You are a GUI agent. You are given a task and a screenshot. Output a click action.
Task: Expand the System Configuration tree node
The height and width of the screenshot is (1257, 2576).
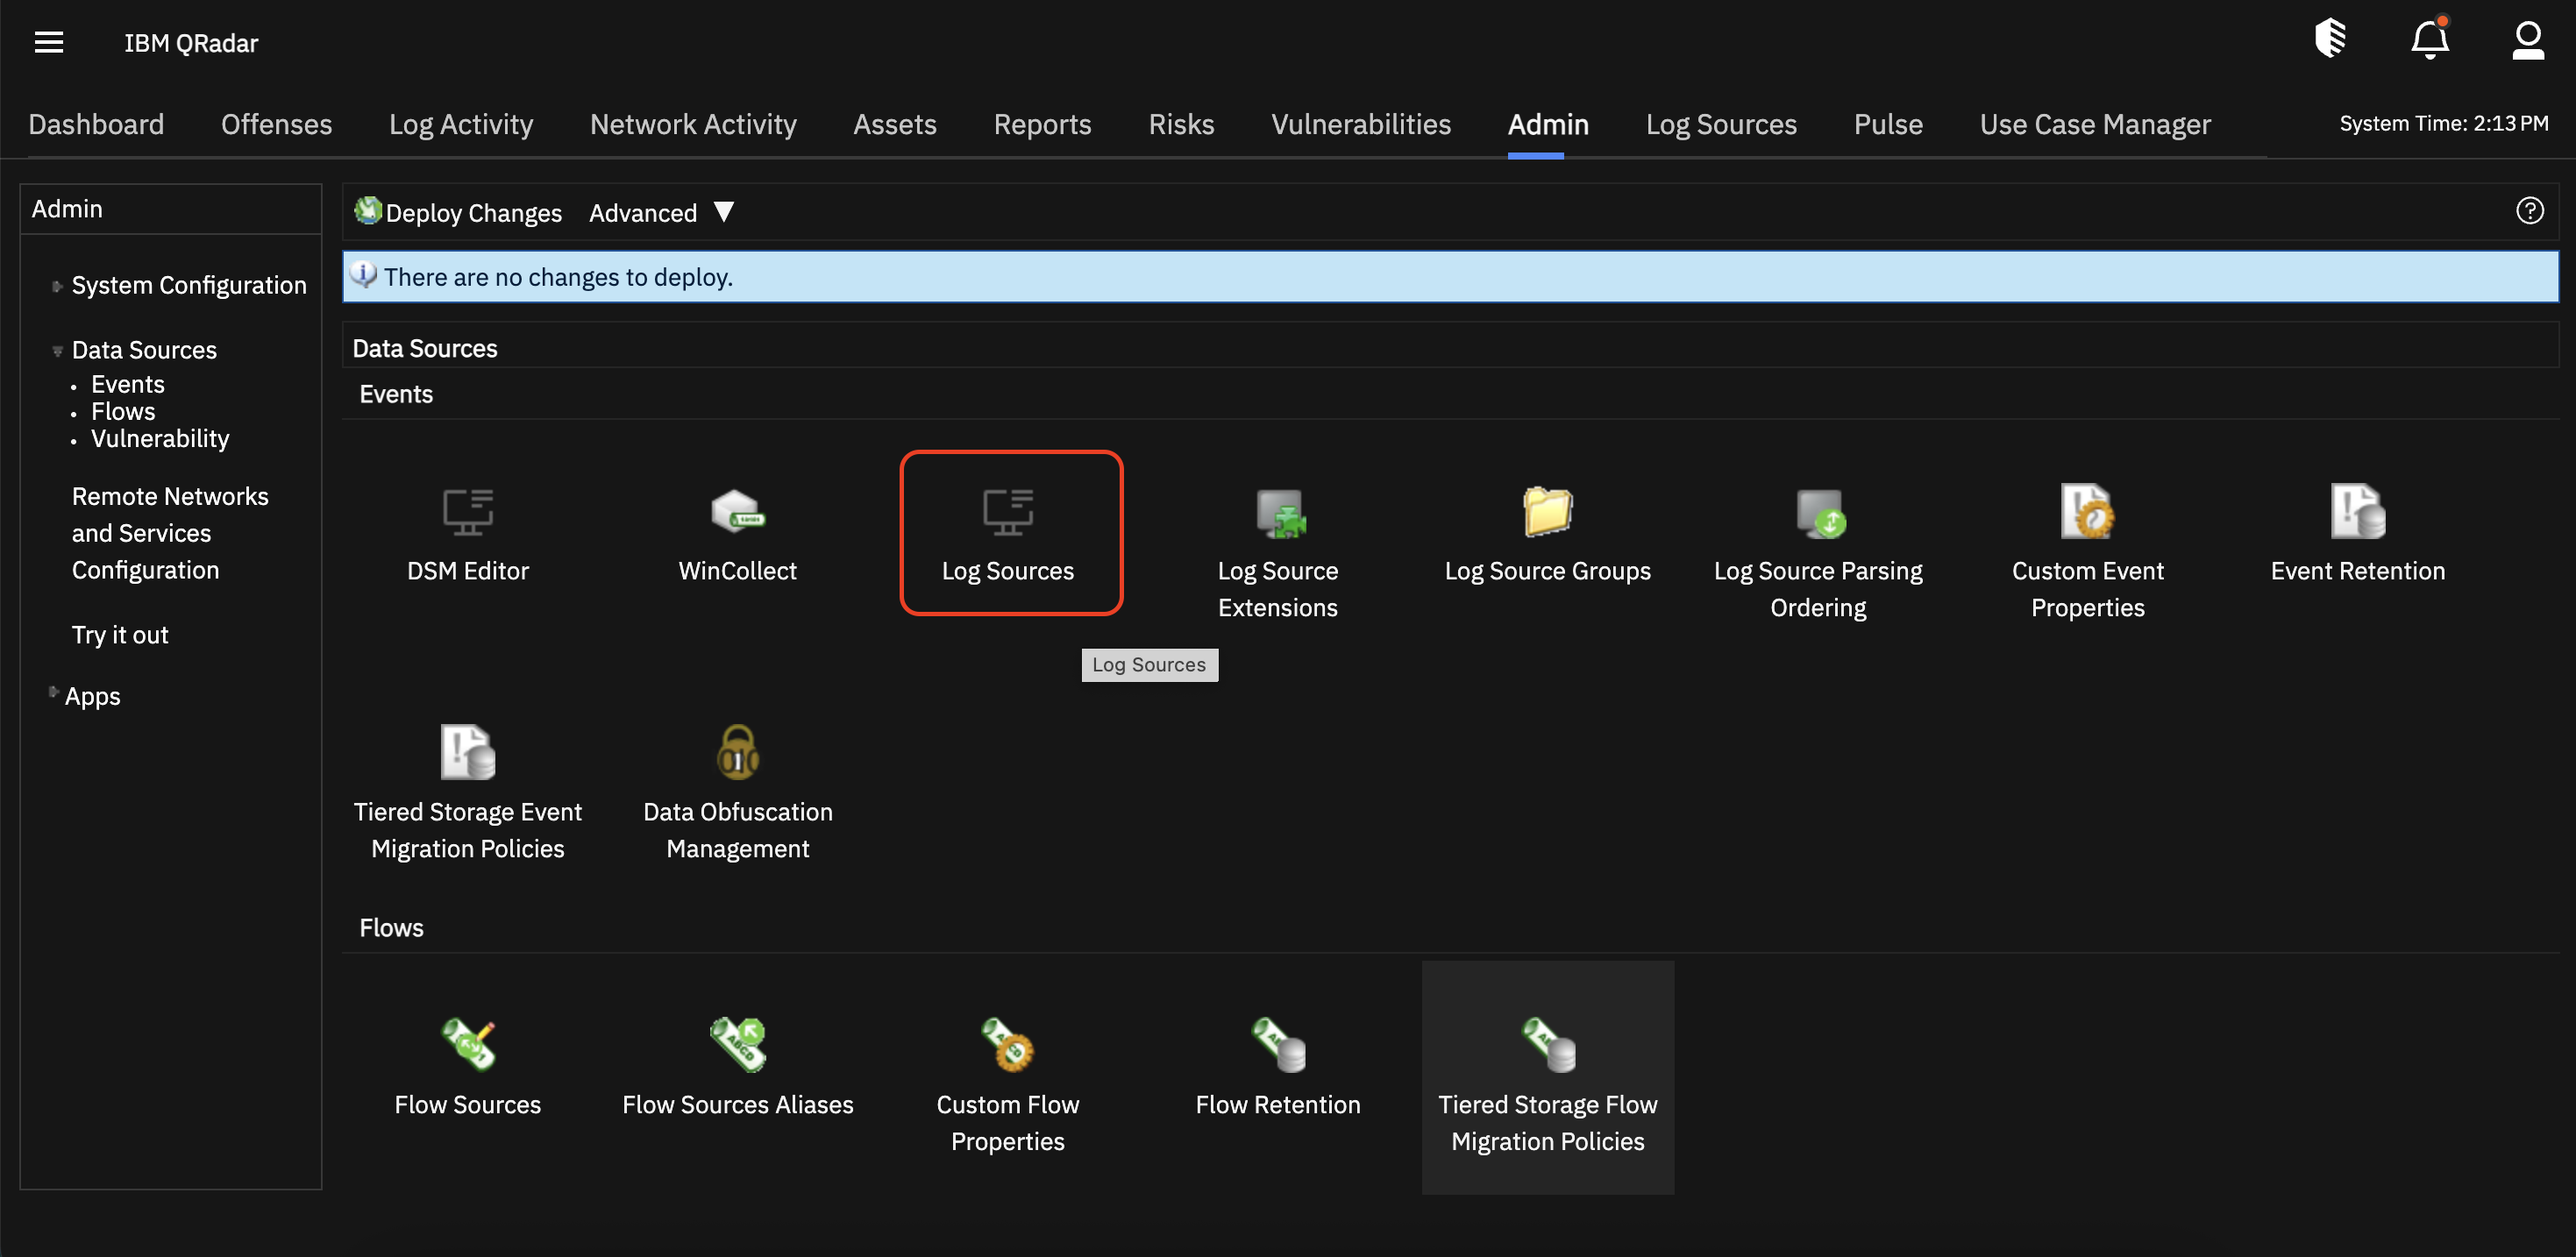(58, 286)
